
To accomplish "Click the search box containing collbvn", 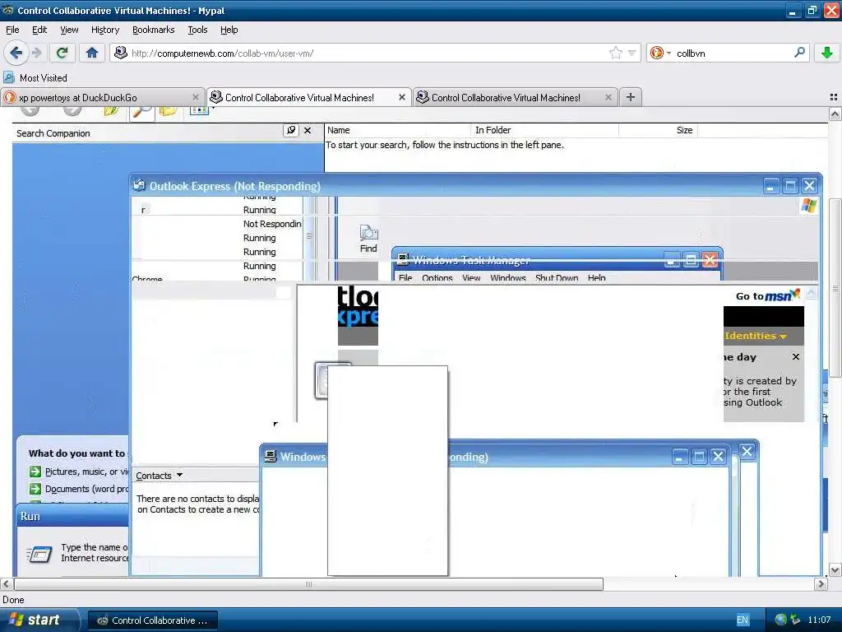I will coord(730,53).
